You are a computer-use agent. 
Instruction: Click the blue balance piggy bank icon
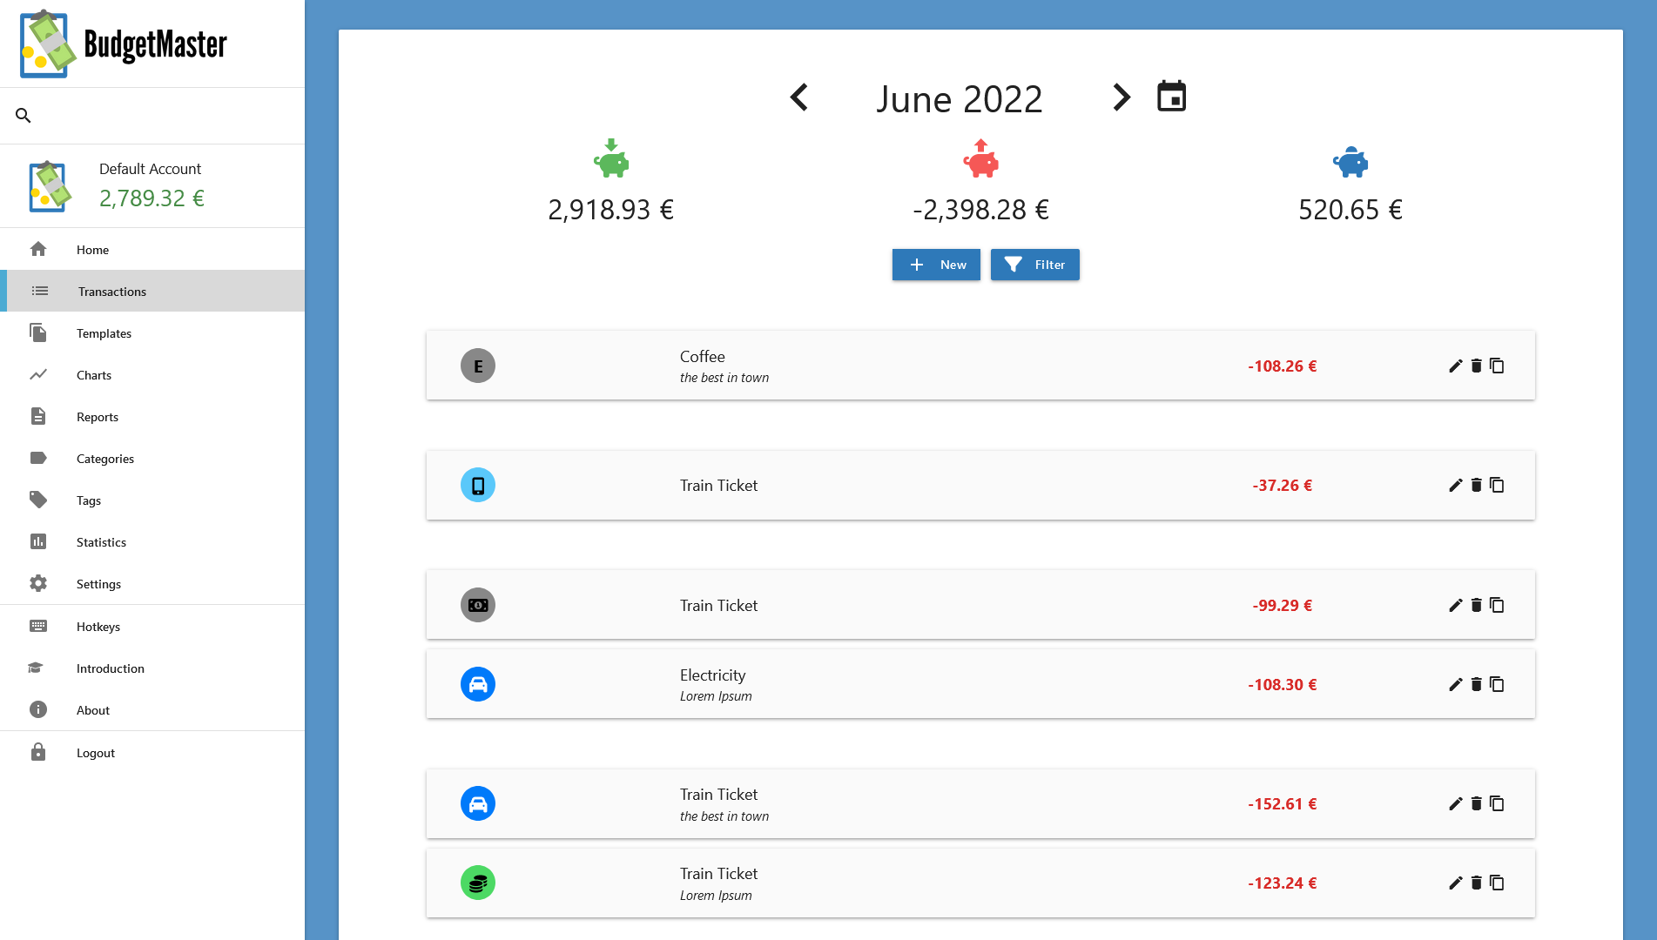(x=1351, y=162)
